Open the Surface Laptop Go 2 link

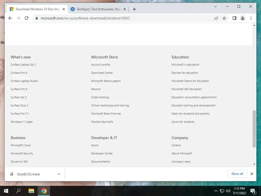tap(23, 65)
